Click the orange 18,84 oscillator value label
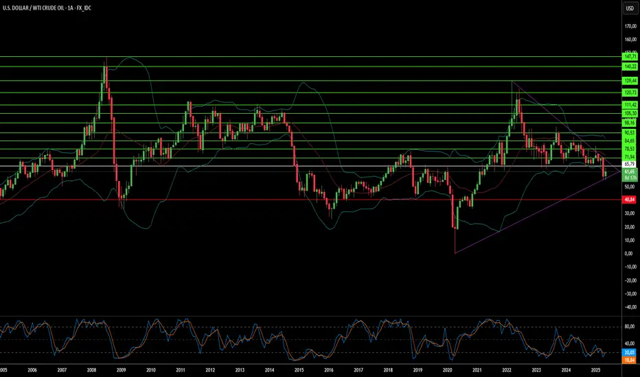 pyautogui.click(x=630, y=359)
